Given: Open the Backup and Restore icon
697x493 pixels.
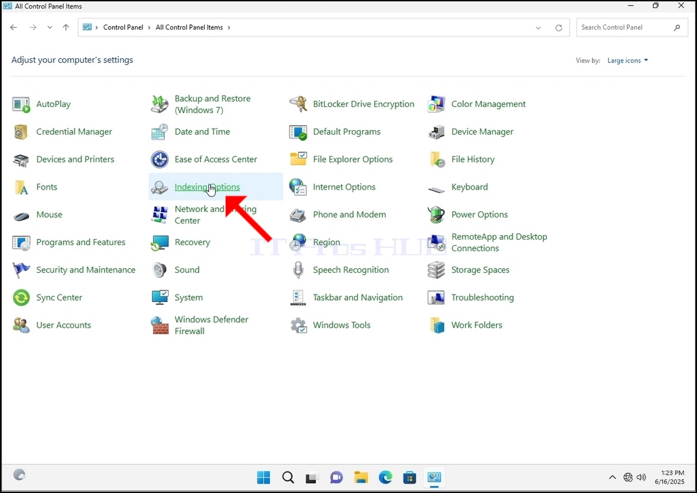Looking at the screenshot, I should coord(159,104).
